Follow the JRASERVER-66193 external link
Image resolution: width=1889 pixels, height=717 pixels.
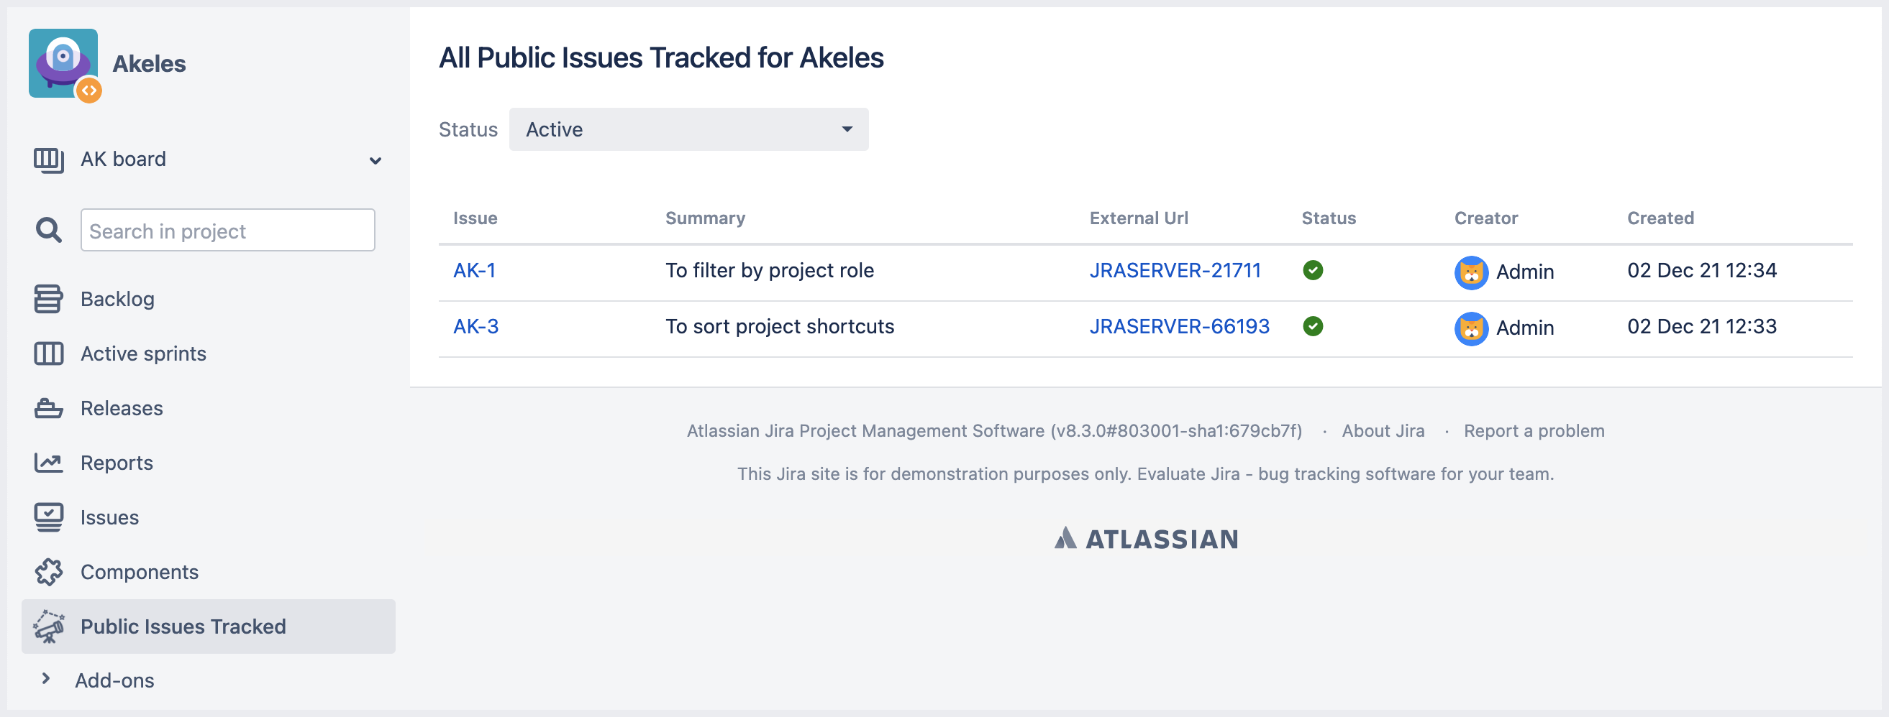click(x=1179, y=327)
